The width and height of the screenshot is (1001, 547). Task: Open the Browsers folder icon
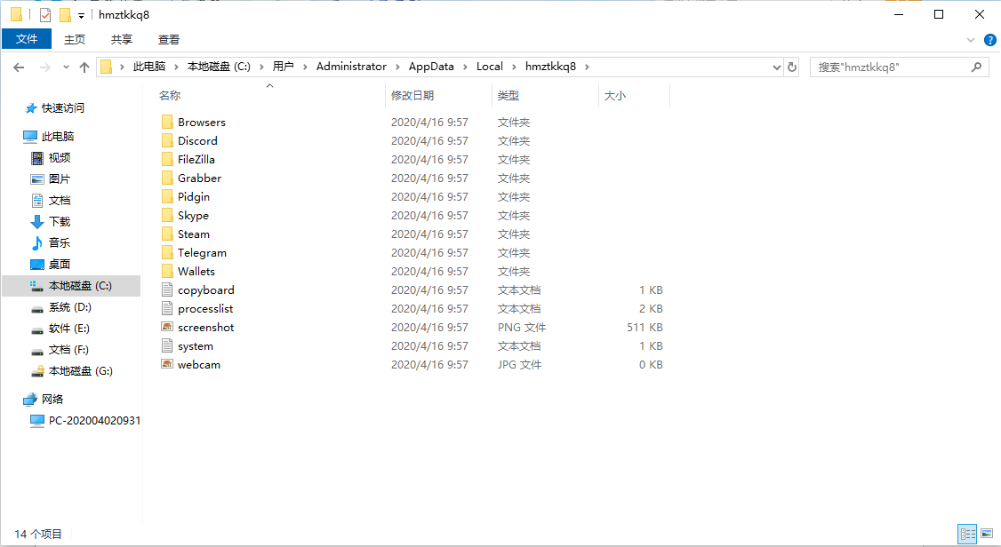(x=167, y=122)
